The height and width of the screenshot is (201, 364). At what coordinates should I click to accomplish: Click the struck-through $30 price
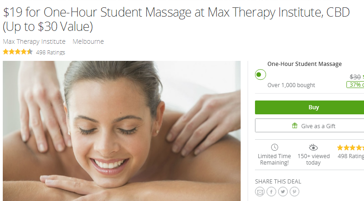point(355,77)
